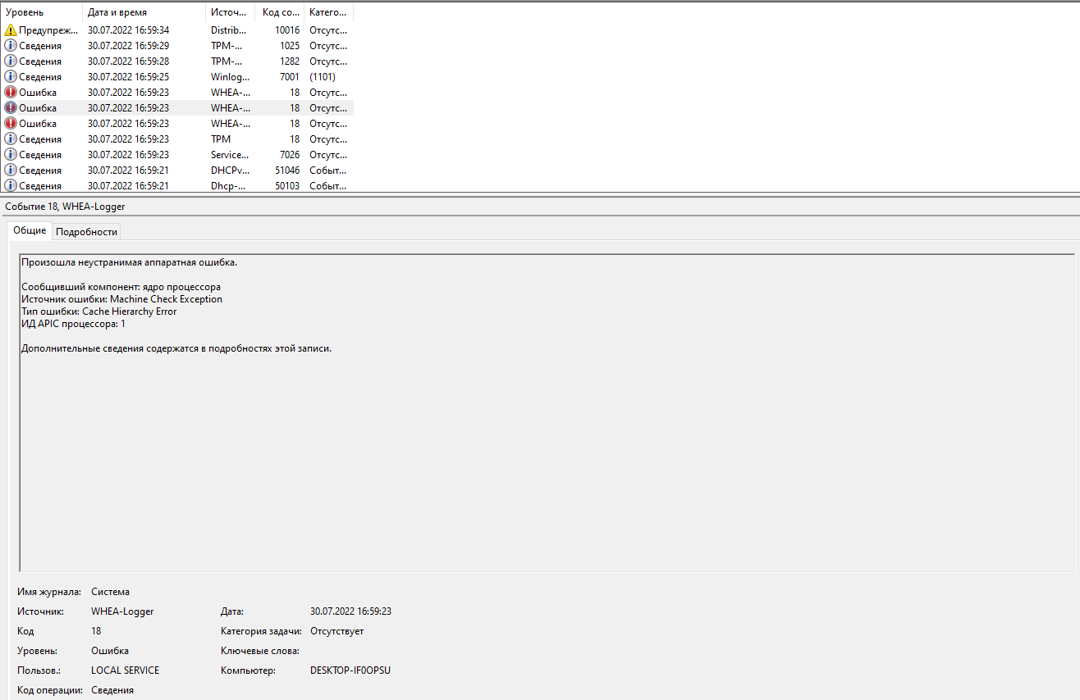Click timestamp 30.07.2022 16:59:28
Screen dimensions: 1080x700
pyautogui.click(x=129, y=61)
